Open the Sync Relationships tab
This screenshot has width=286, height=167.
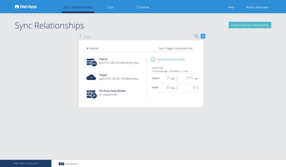click(78, 7)
